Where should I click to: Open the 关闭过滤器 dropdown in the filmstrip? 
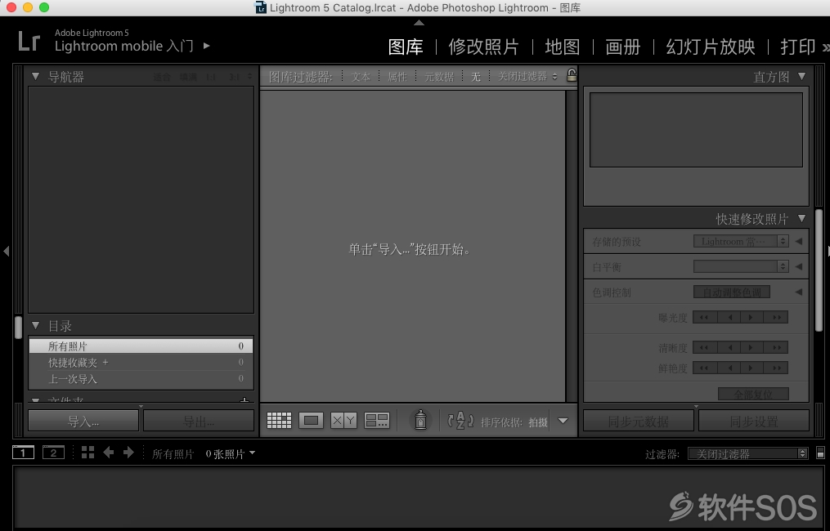point(747,453)
